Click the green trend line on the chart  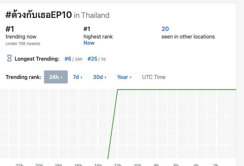click(x=176, y=89)
